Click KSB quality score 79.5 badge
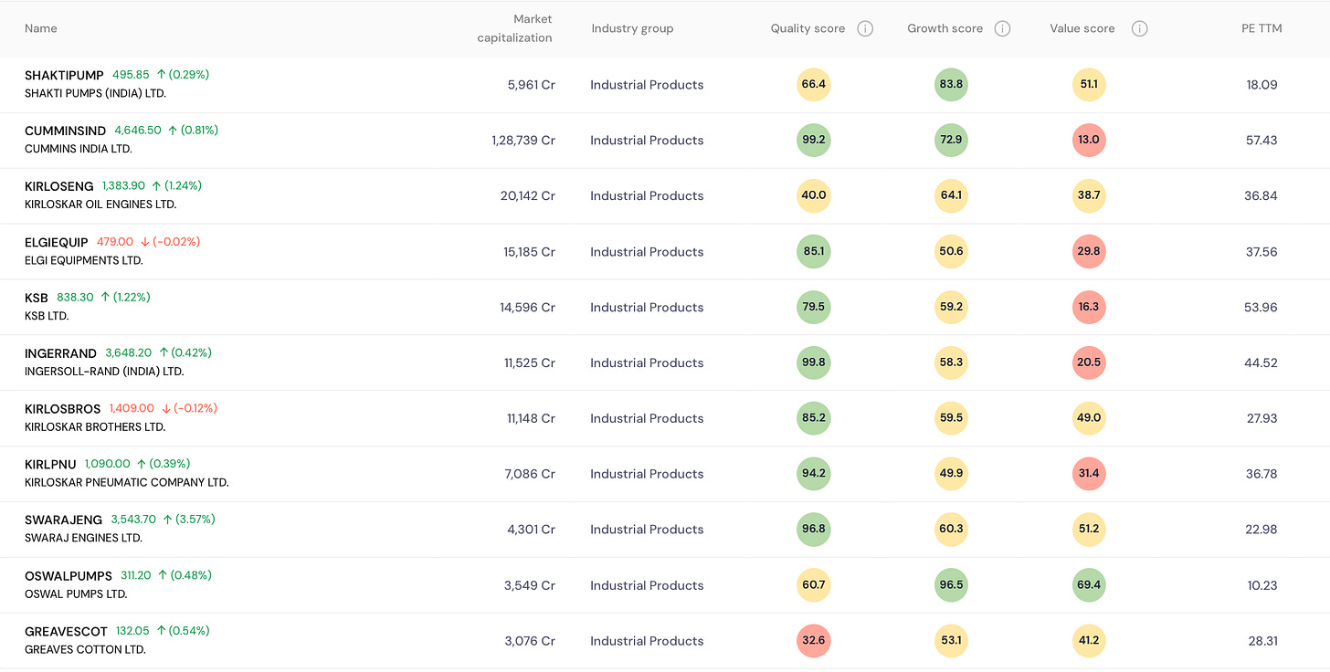This screenshot has width=1330, height=672. pos(813,307)
